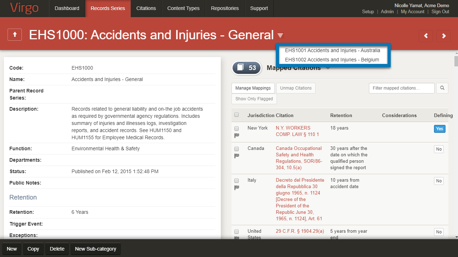Go to previous record series arrow
The height and width of the screenshot is (257, 458).
pyautogui.click(x=426, y=36)
